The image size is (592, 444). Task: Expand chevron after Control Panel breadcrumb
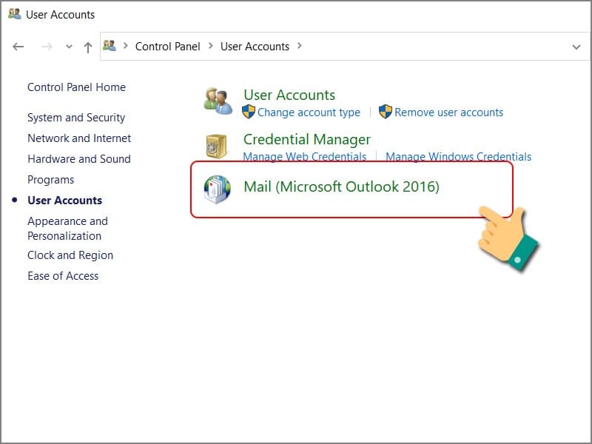tap(211, 46)
